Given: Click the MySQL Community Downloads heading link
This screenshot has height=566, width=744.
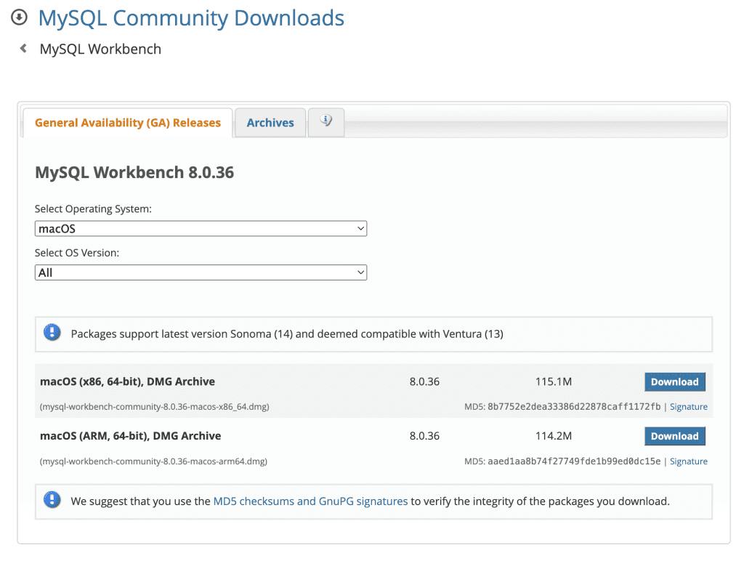Looking at the screenshot, I should (x=191, y=18).
